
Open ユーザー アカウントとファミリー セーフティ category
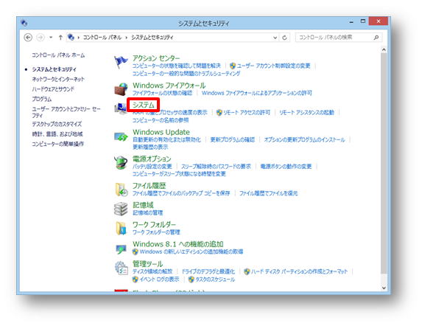coord(66,112)
